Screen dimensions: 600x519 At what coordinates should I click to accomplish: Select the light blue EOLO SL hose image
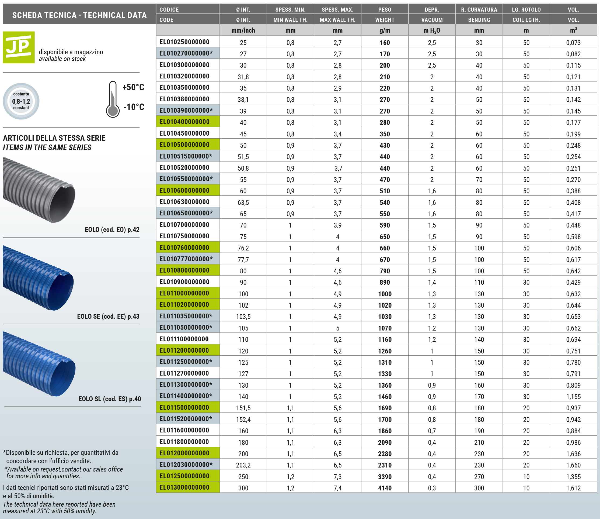point(39,364)
